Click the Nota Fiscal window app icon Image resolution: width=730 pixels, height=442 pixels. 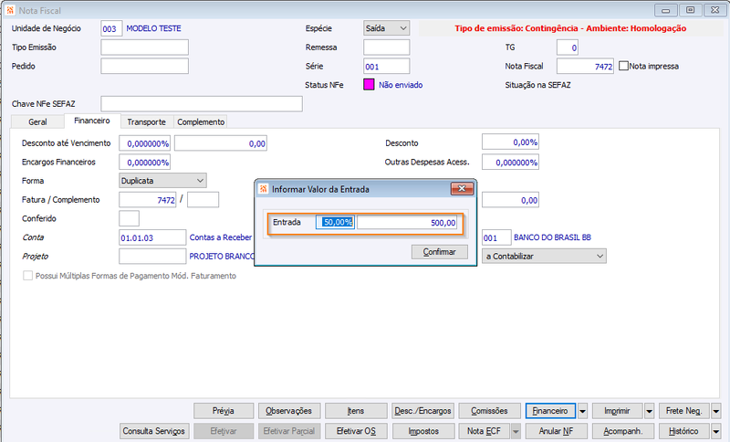point(10,10)
